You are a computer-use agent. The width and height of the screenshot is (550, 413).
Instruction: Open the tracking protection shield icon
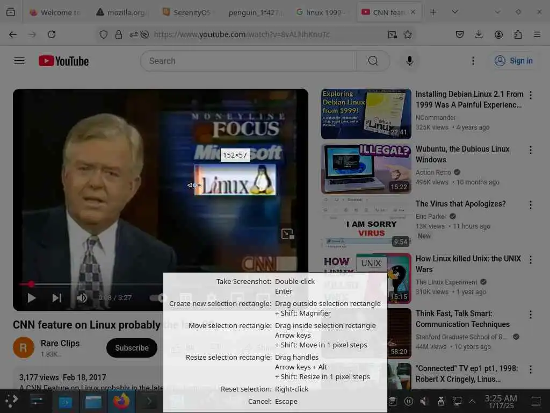[104, 34]
